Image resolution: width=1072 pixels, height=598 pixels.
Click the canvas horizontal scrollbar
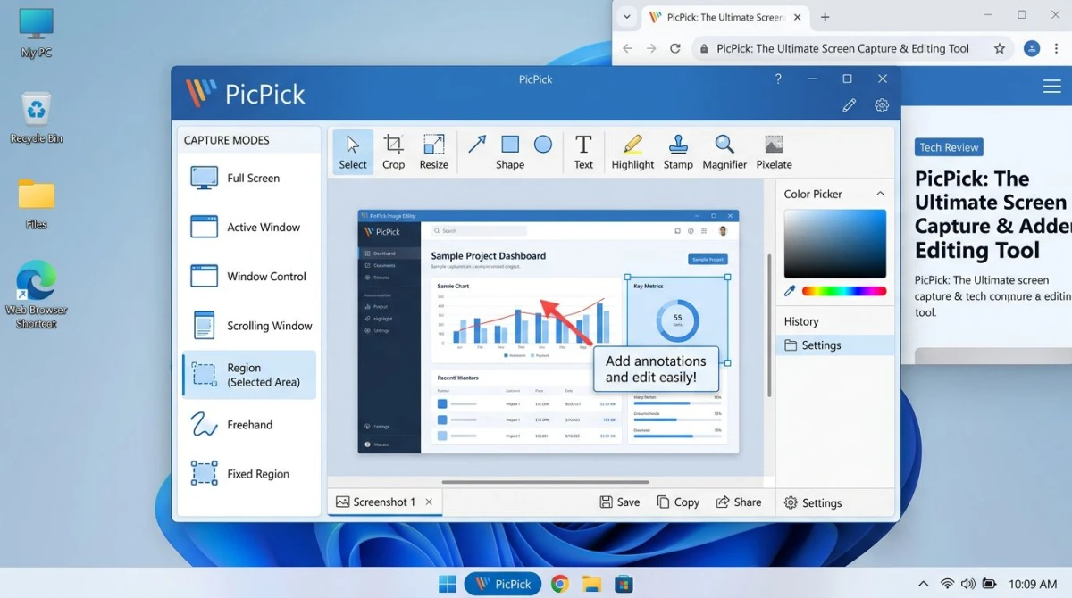545,483
